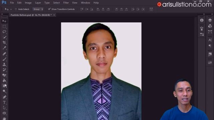The image size is (214, 120).
Task: Select the Dodge tool
Action: coord(4,91)
